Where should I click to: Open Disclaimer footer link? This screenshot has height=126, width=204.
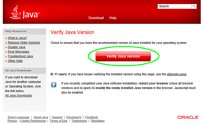pyautogui.click(x=98, y=121)
